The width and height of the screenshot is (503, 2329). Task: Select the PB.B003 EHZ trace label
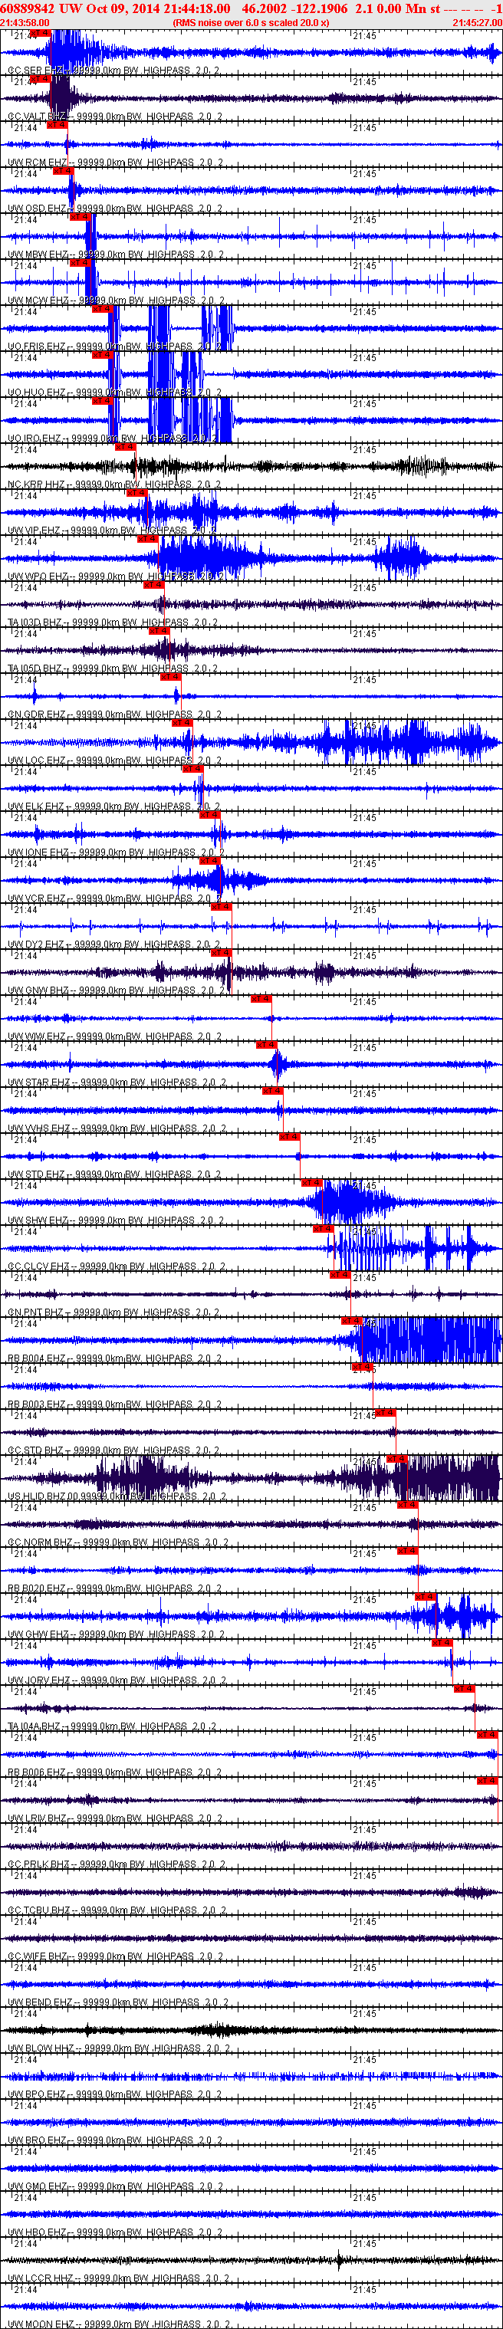click(x=113, y=1406)
